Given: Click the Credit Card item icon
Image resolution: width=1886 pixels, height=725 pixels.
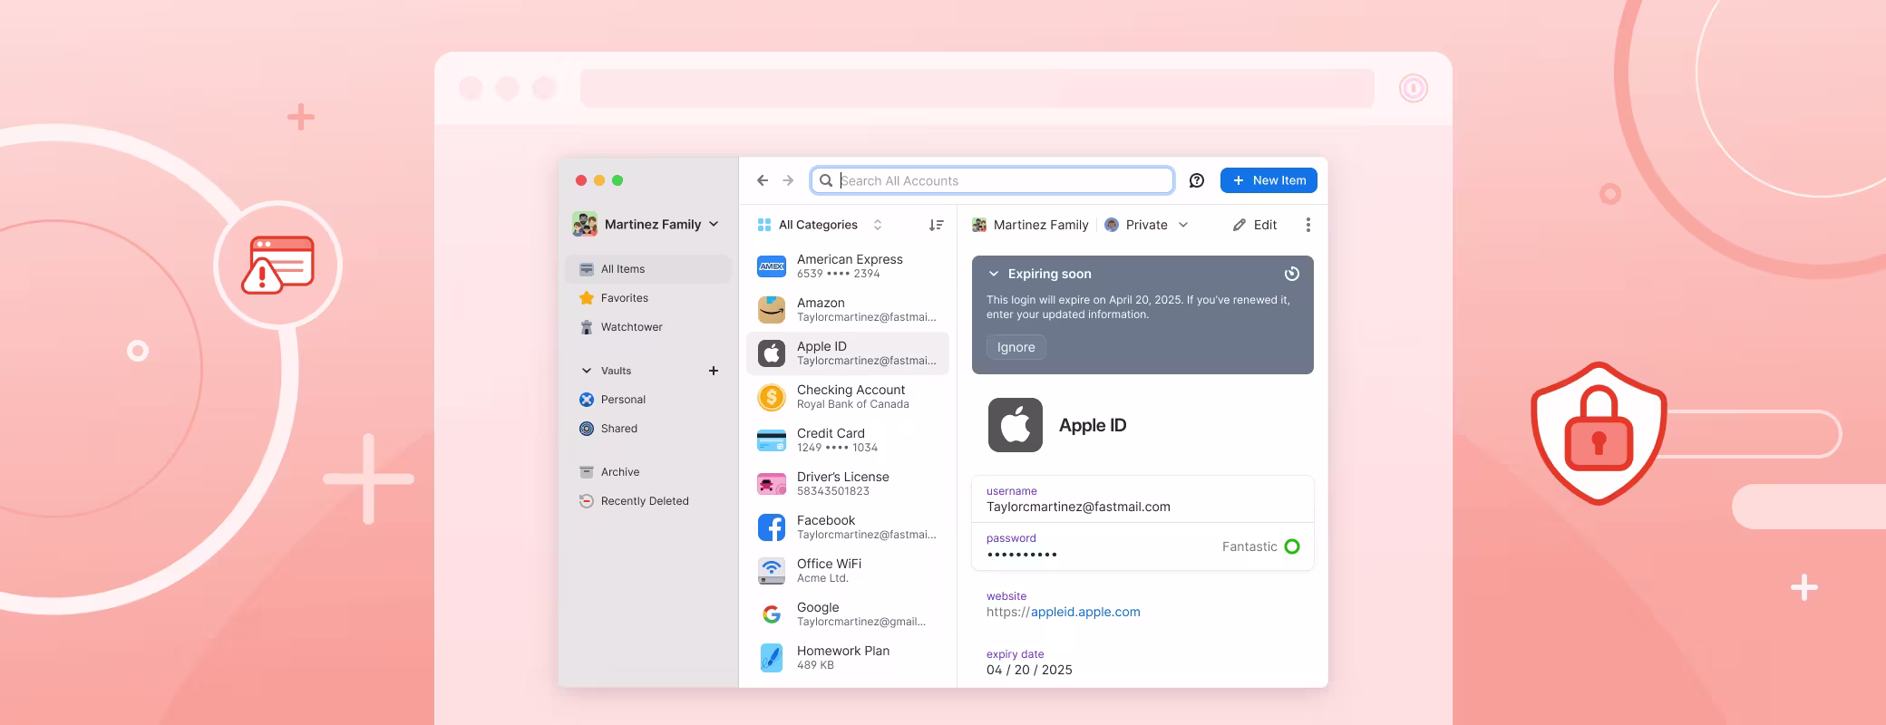Looking at the screenshot, I should [772, 440].
